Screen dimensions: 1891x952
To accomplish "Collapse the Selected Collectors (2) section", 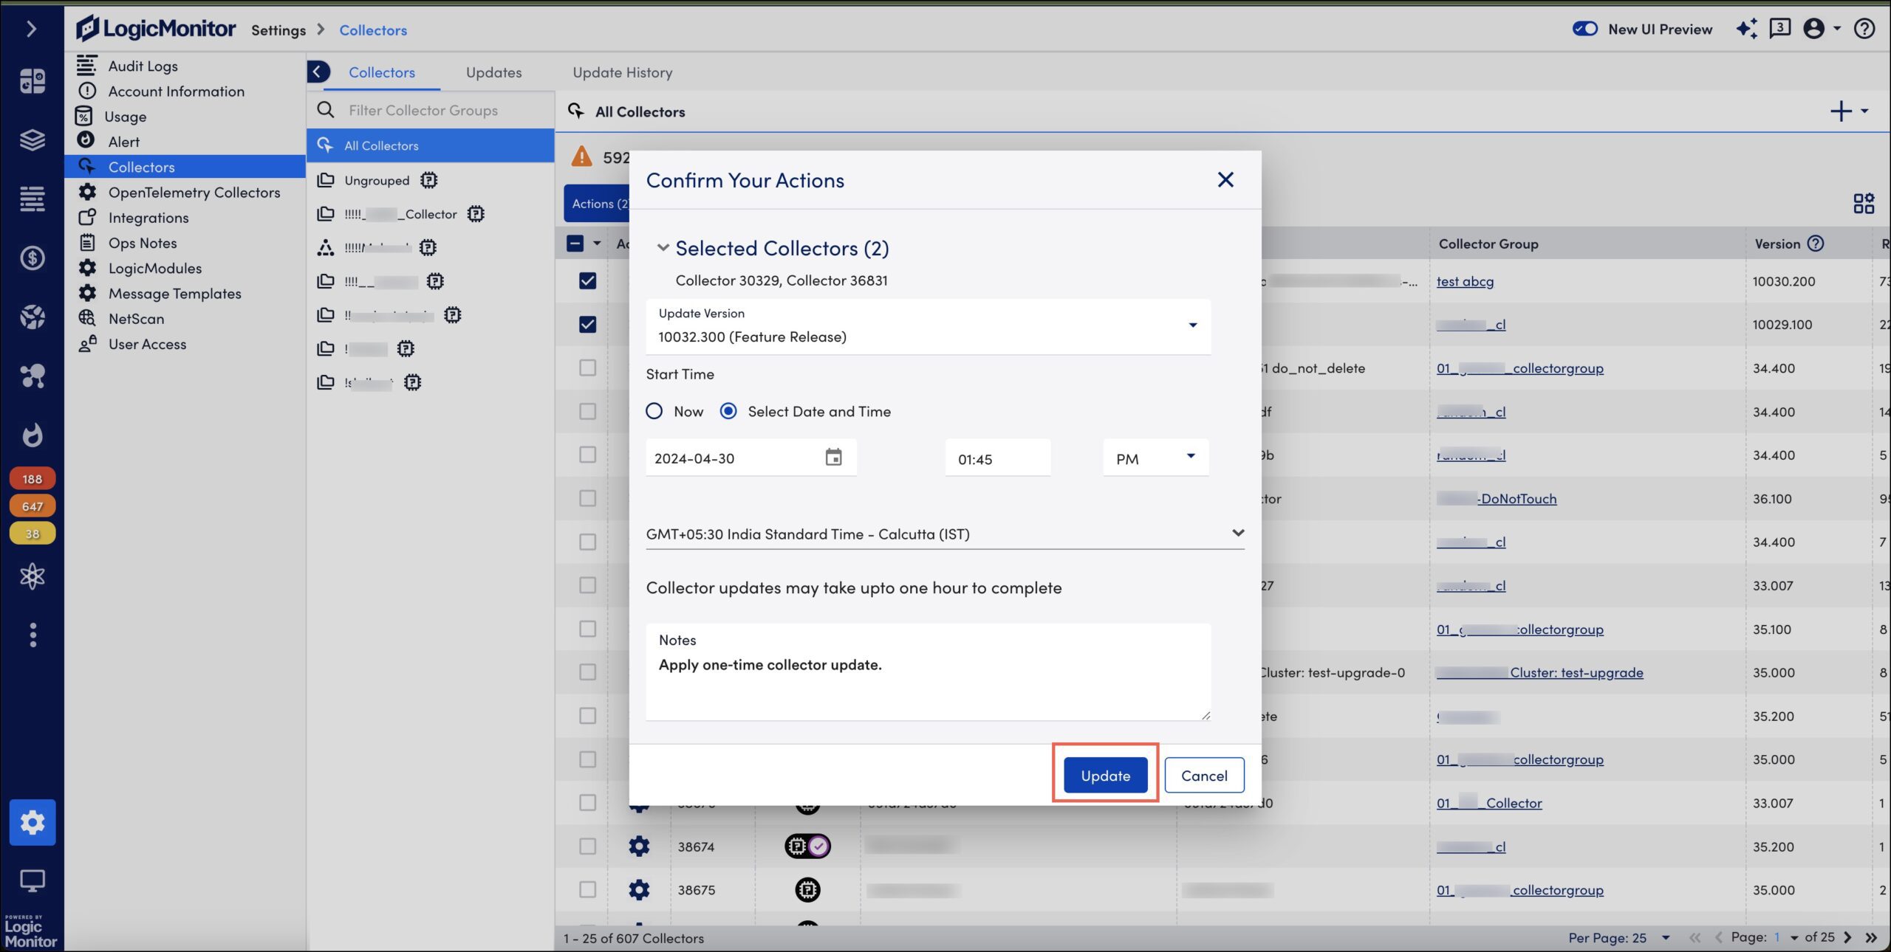I will tap(663, 248).
